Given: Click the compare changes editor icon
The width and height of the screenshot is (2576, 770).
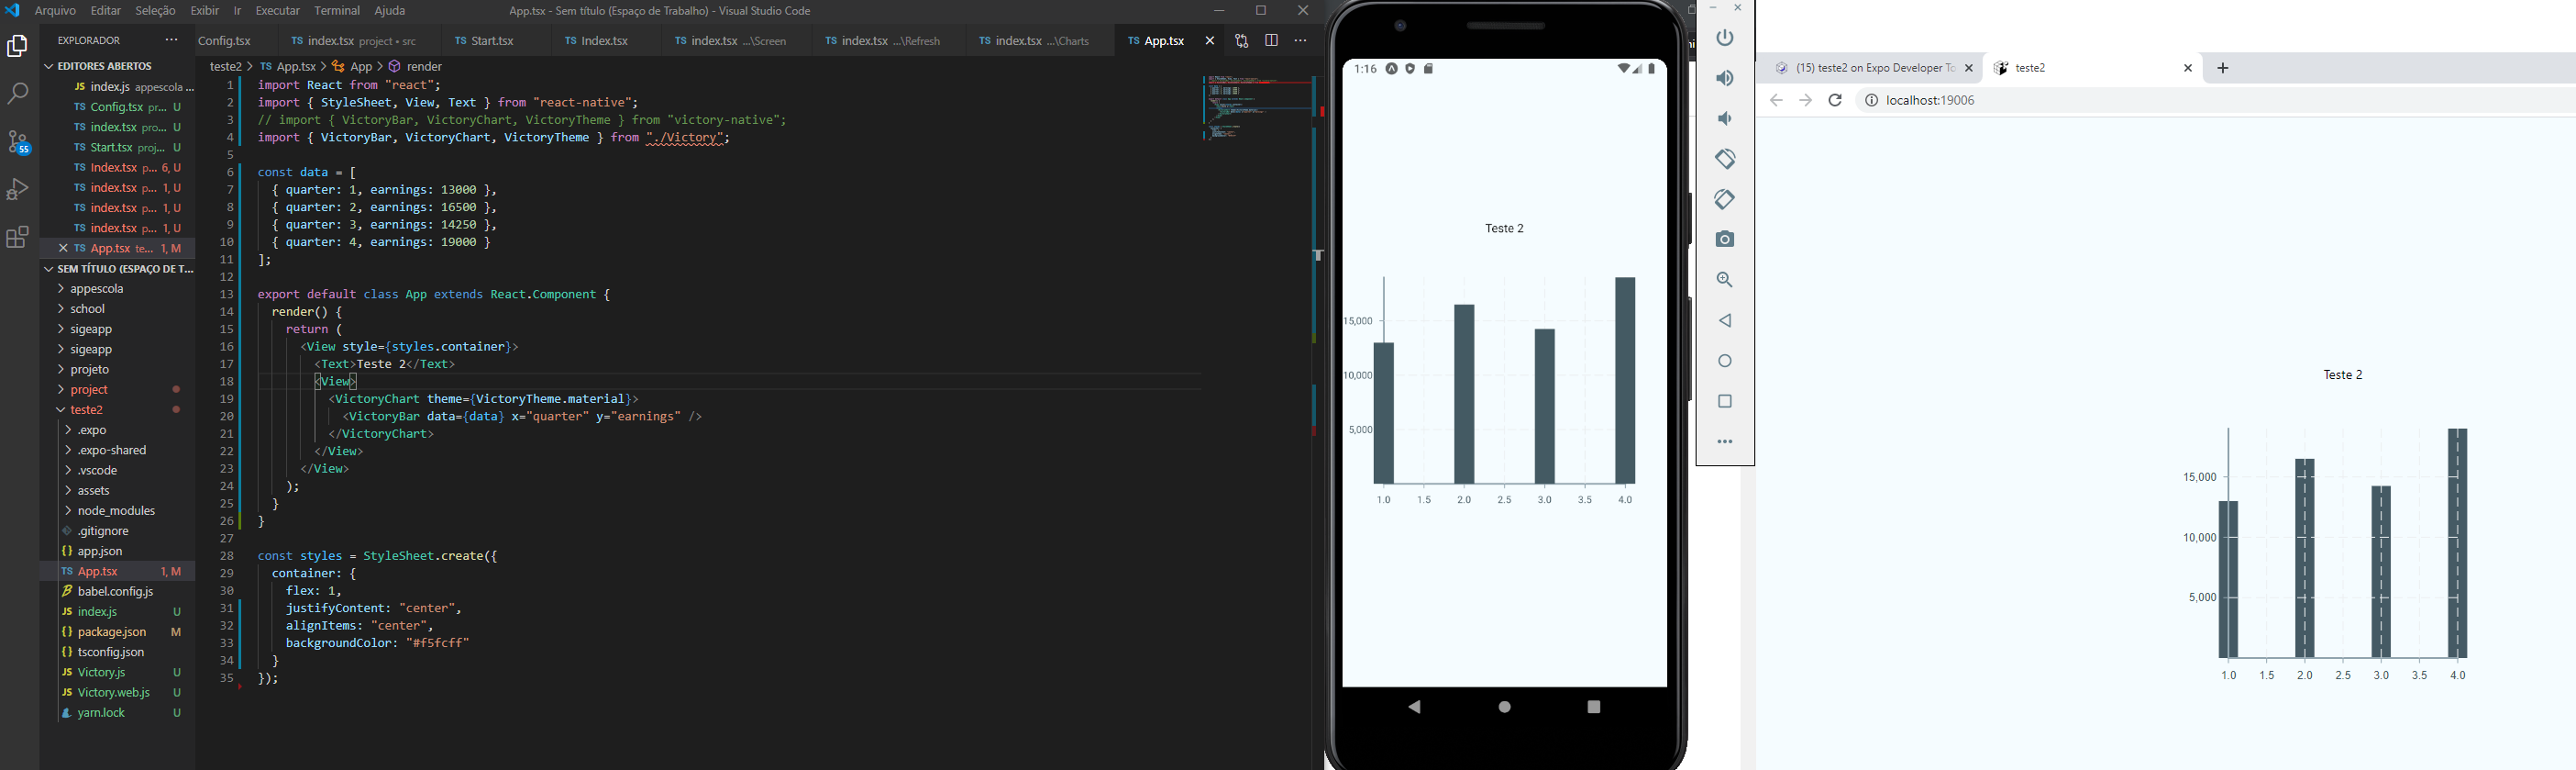Looking at the screenshot, I should click(x=1241, y=41).
